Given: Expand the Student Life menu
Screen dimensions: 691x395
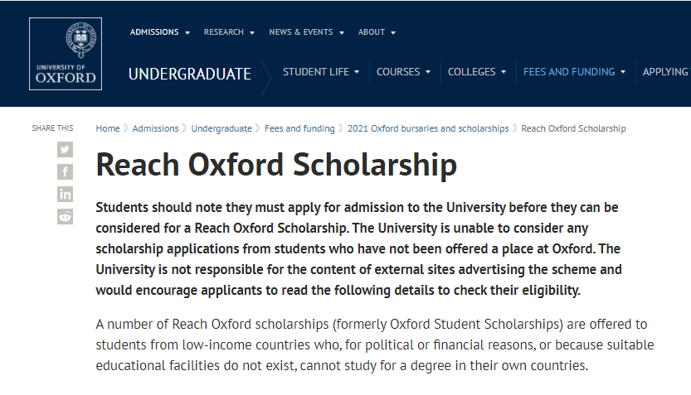Looking at the screenshot, I should point(321,72).
